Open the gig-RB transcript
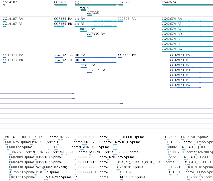Viewport: 213px width, 181px height. (80, 24)
